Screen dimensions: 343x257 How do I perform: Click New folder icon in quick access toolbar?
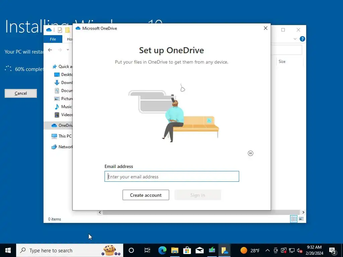[x=68, y=30]
